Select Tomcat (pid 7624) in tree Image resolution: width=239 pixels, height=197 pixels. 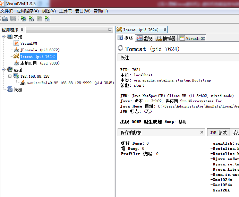(x=38, y=57)
